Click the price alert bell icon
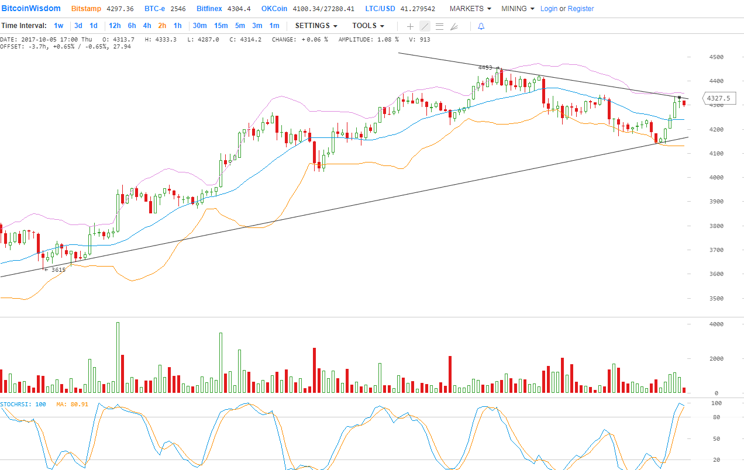The image size is (744, 470). [x=481, y=26]
